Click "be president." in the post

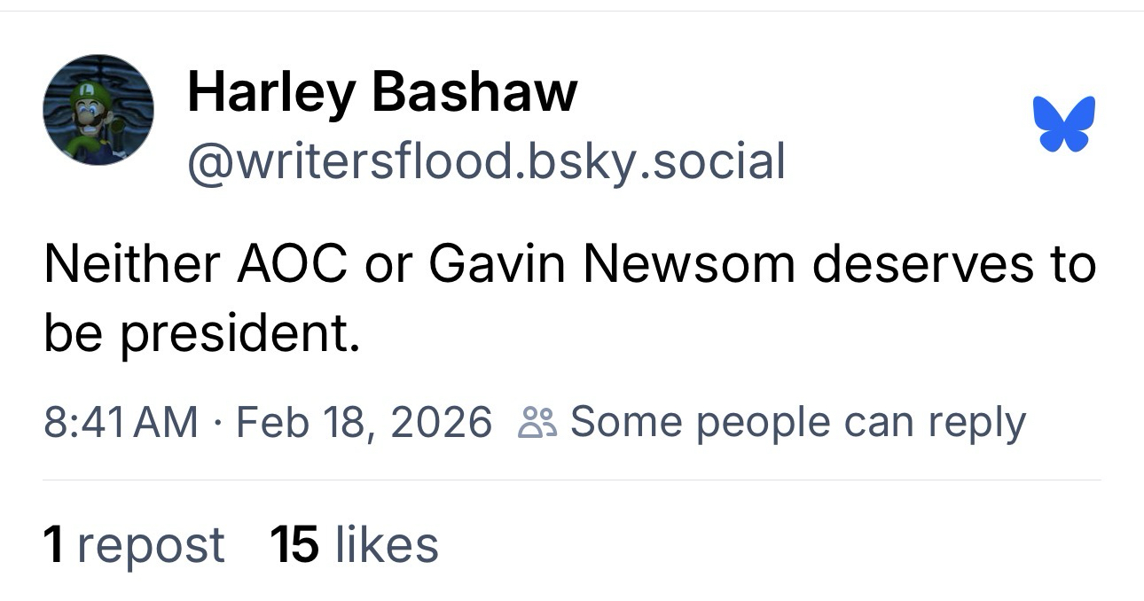click(x=202, y=334)
